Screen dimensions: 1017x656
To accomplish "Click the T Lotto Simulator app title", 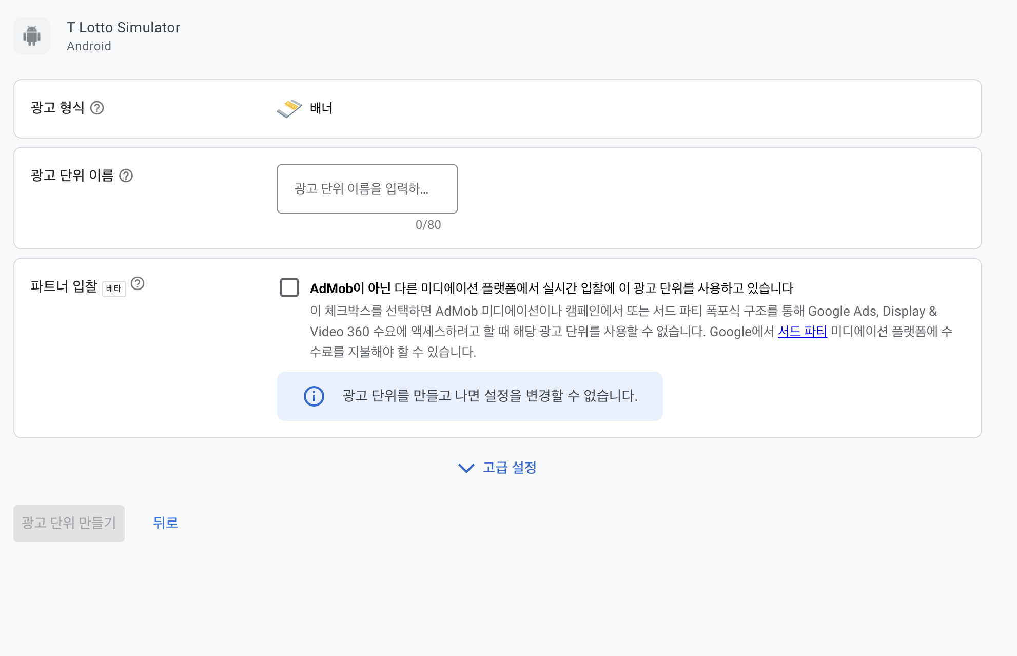I will pos(123,28).
